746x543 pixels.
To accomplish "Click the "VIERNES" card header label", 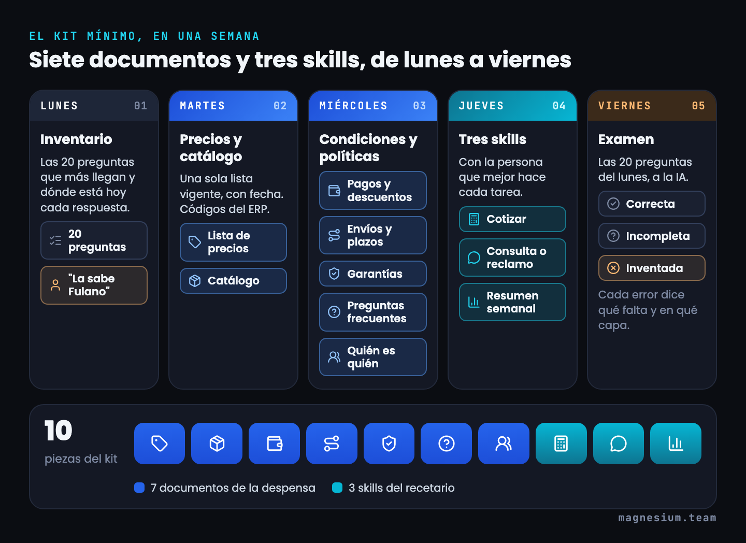I will click(x=624, y=106).
